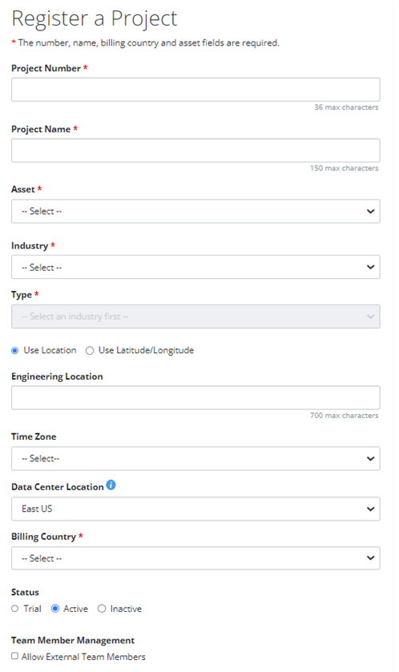This screenshot has height=672, width=399.
Task: Click the Asset dropdown chevron arrow
Action: (x=370, y=211)
